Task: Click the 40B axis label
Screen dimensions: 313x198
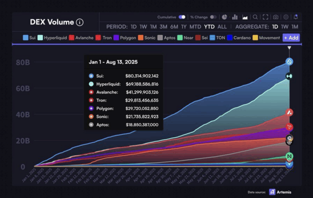Action: [x=23, y=115]
